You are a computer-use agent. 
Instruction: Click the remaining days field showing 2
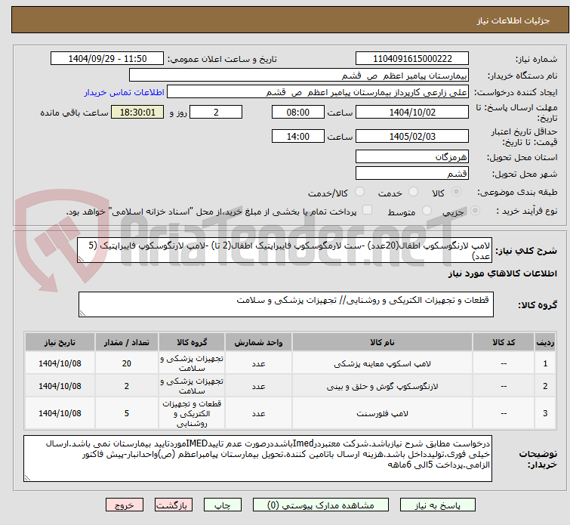click(216, 112)
